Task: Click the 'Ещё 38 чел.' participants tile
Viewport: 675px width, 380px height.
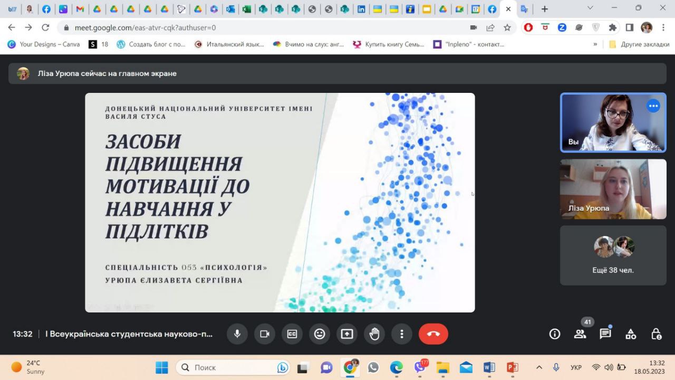Action: (613, 256)
